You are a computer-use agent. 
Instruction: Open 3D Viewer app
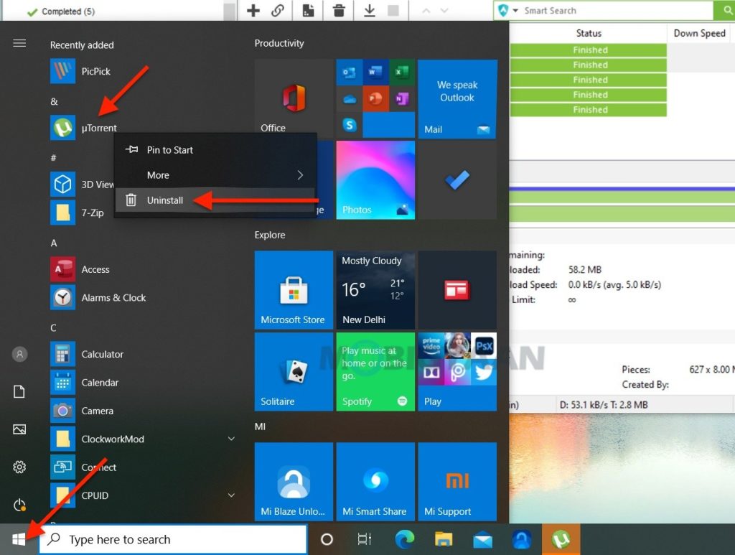[82, 185]
